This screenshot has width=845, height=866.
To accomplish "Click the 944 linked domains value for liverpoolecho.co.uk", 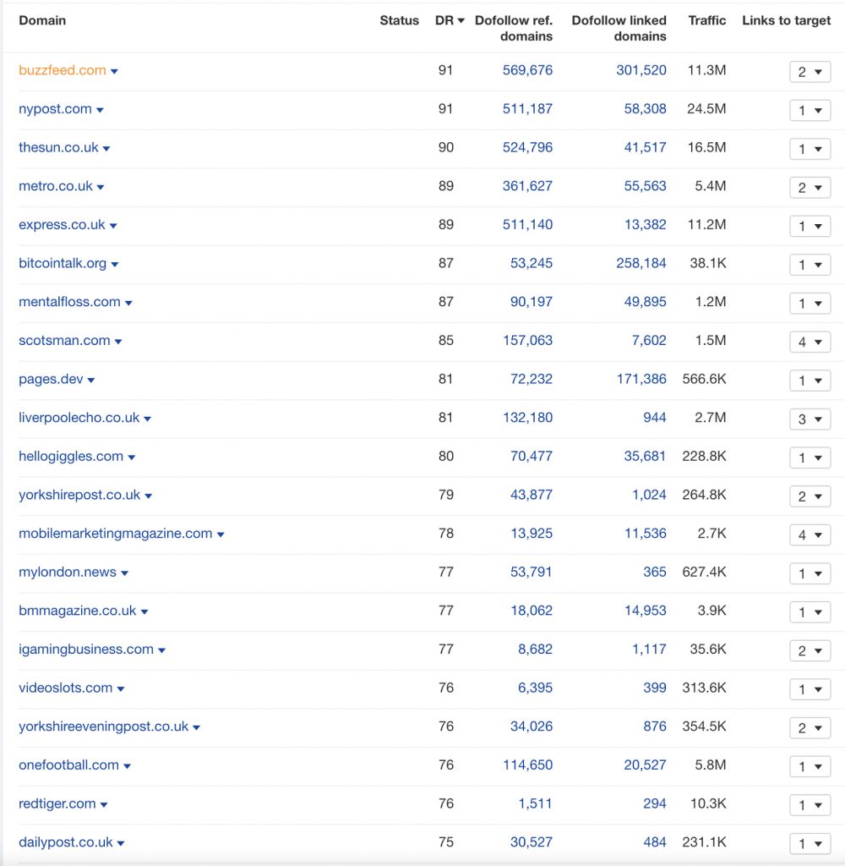I will [655, 418].
